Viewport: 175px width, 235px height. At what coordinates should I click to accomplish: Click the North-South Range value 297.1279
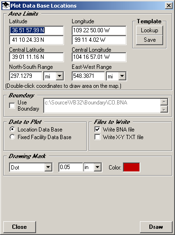coord(26,76)
